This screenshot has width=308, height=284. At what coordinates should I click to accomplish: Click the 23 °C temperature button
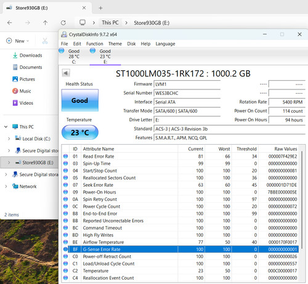pos(80,132)
